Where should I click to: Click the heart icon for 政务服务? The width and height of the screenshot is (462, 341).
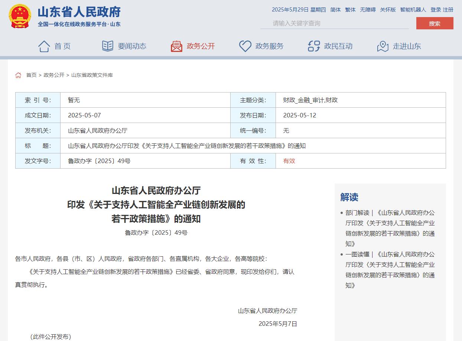tap(245, 46)
